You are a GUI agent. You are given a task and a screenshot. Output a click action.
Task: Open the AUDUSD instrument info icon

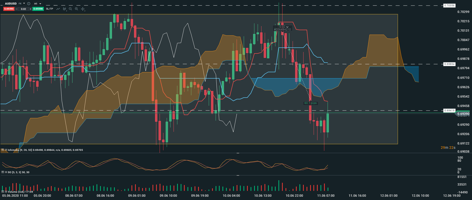pyautogui.click(x=29, y=4)
